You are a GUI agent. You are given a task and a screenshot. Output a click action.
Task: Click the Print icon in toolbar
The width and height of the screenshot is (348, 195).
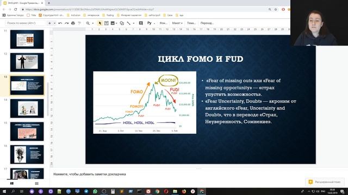73,23
